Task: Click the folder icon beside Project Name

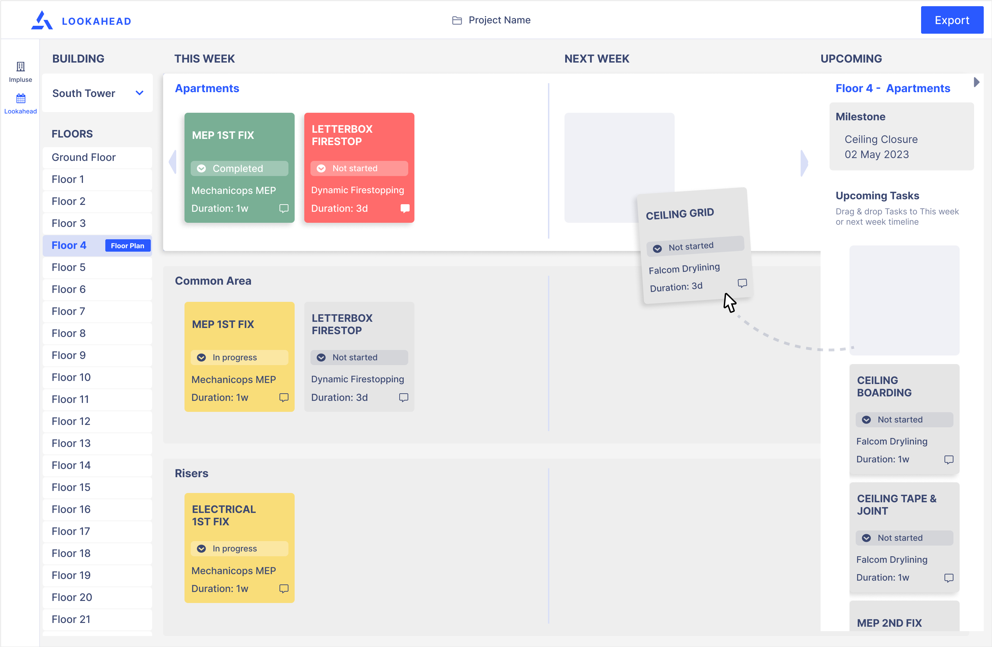Action: click(x=457, y=20)
